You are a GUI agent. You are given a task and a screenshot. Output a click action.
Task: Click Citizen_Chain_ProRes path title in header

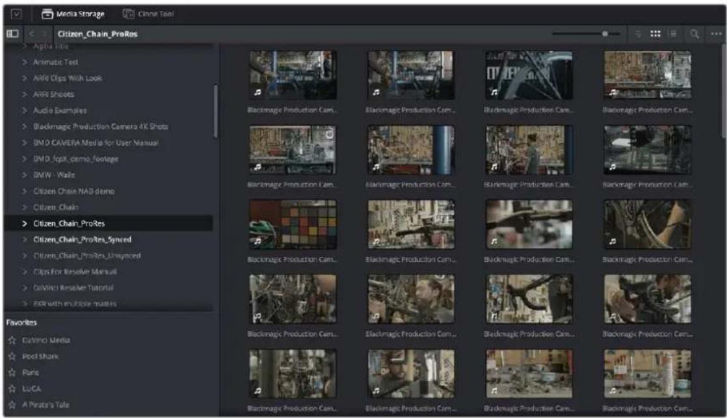click(x=98, y=34)
